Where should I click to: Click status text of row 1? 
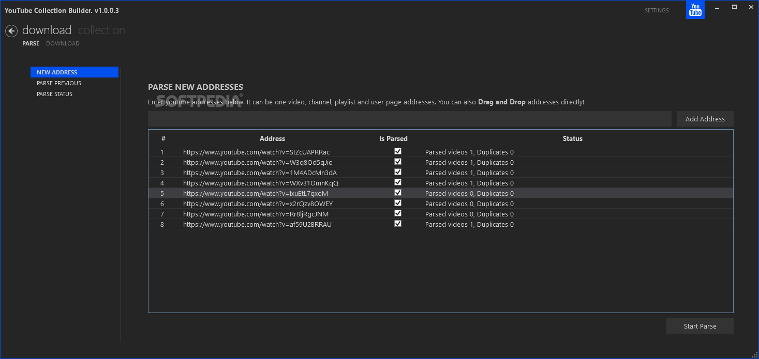click(469, 152)
